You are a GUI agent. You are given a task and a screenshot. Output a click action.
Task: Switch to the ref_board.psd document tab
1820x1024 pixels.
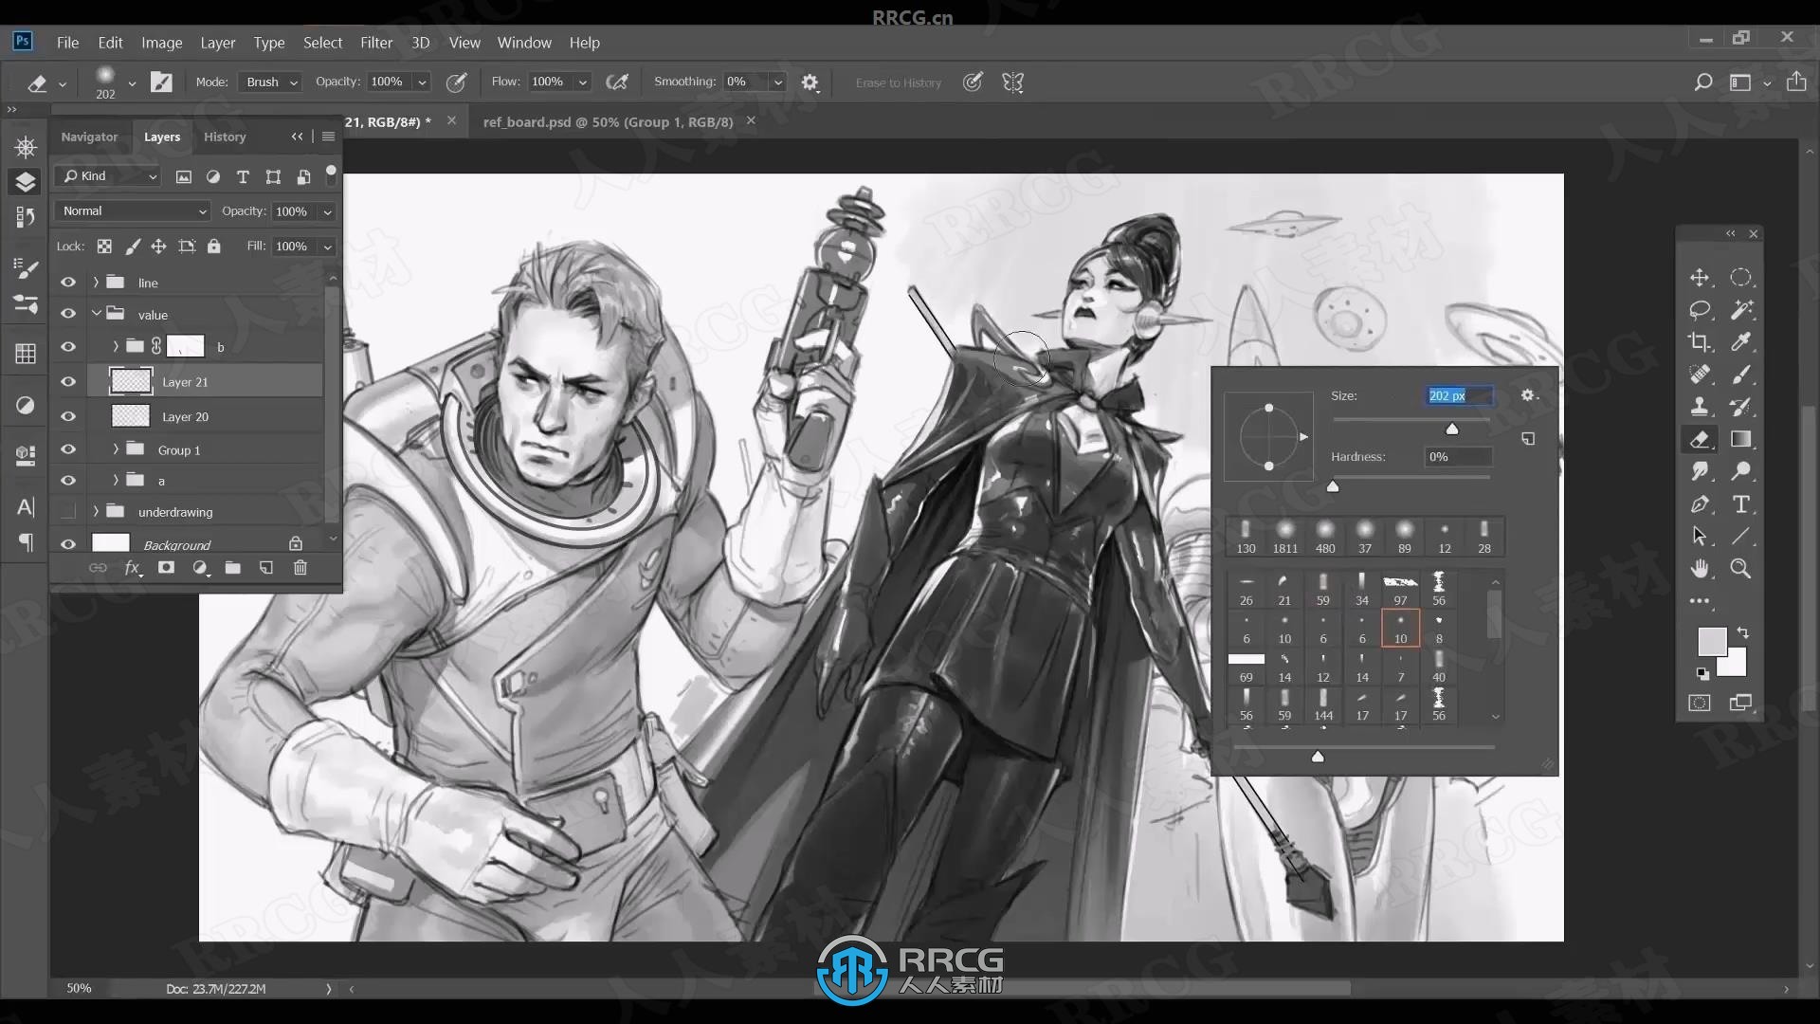tap(608, 121)
